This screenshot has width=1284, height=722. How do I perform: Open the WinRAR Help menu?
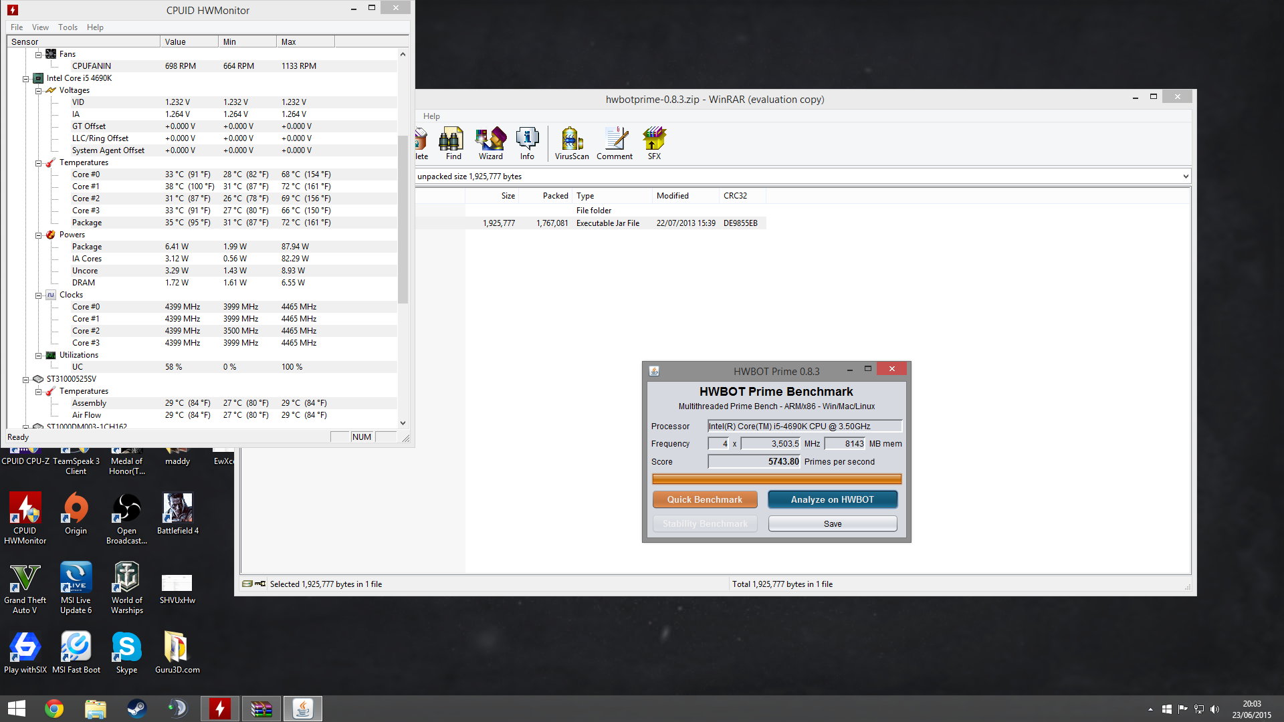431,116
